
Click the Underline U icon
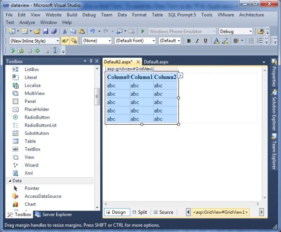[x=206, y=41]
